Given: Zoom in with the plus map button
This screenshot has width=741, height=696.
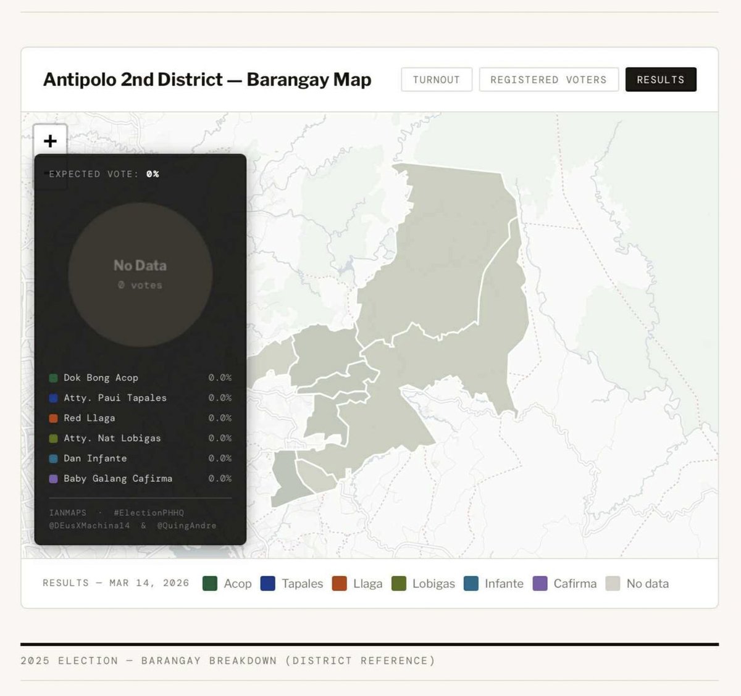Looking at the screenshot, I should [50, 141].
